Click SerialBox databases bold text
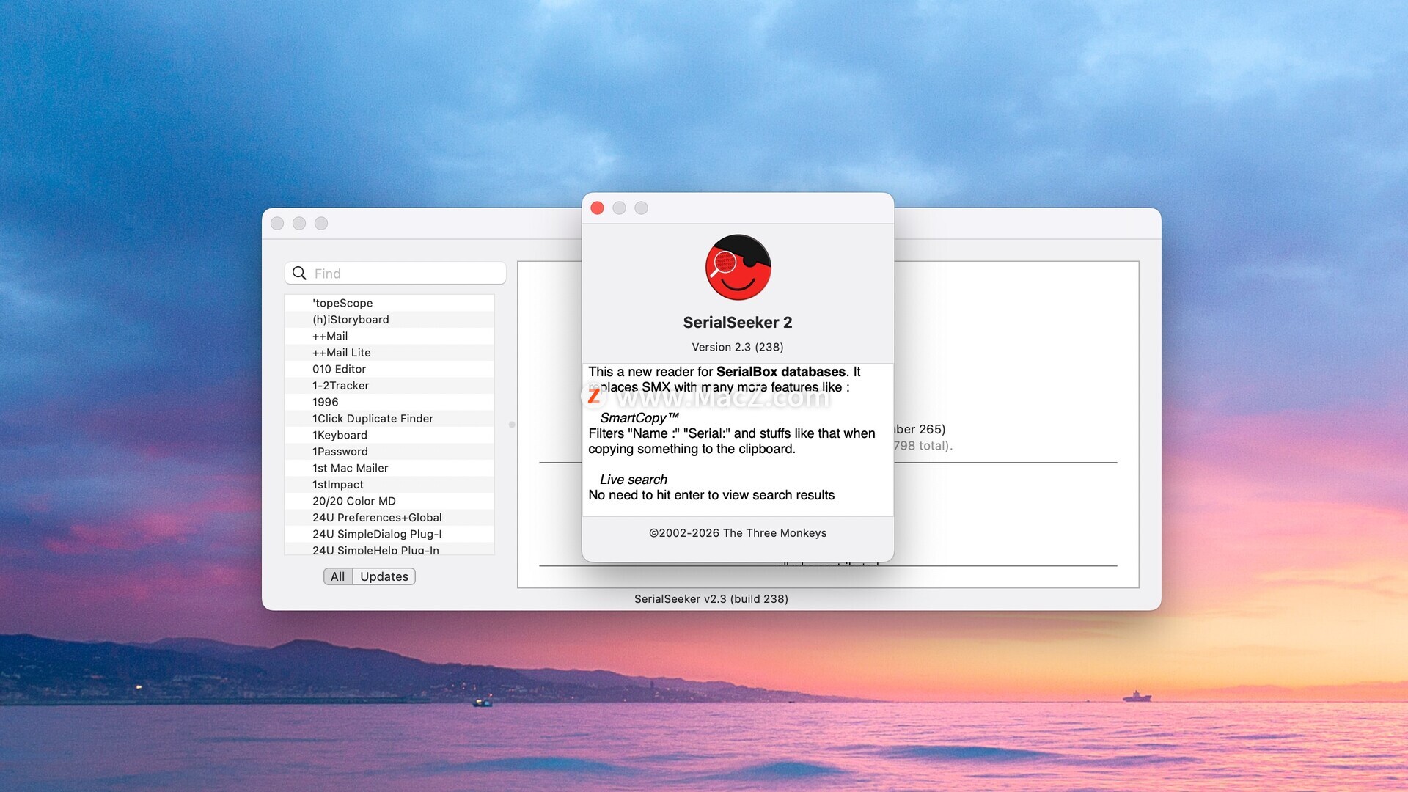Viewport: 1408px width, 792px height. tap(780, 372)
